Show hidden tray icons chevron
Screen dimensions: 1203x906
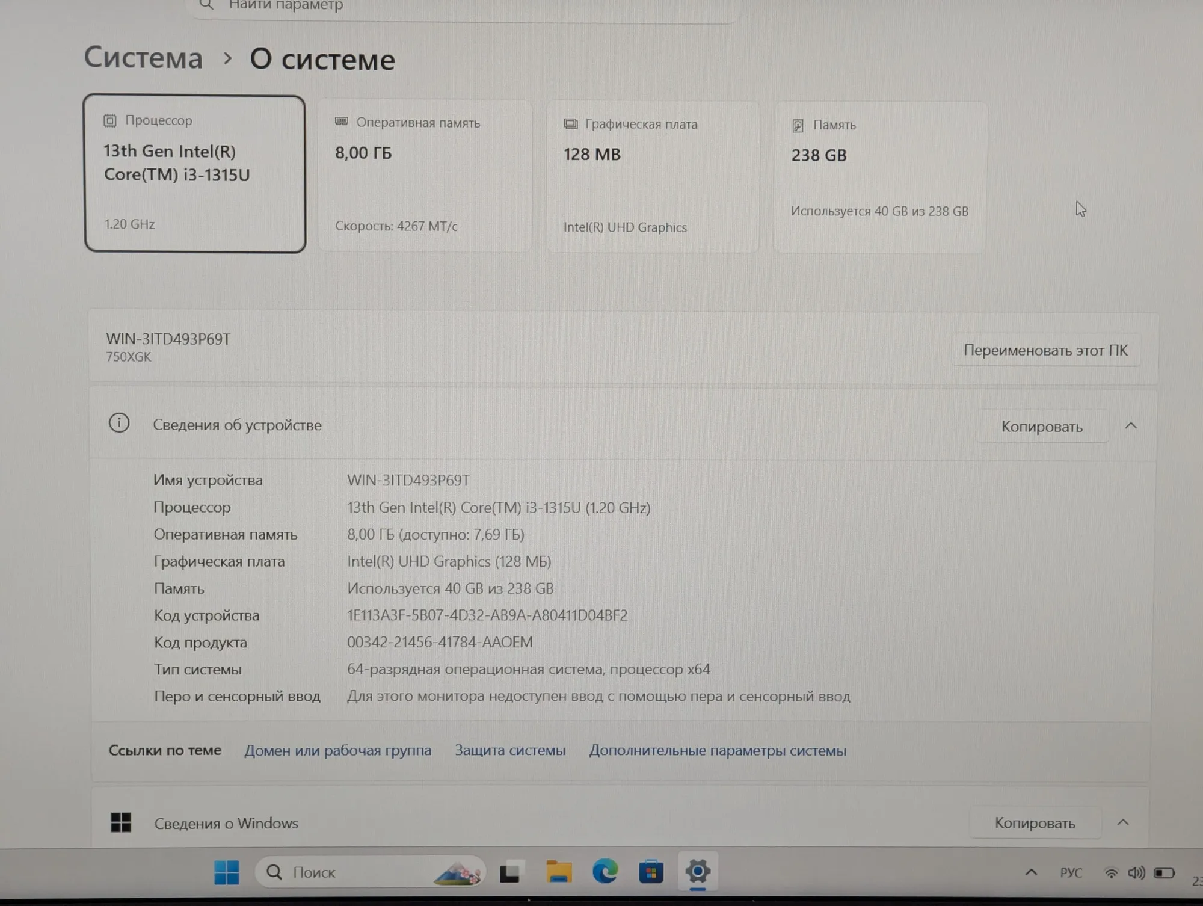pos(1031,872)
